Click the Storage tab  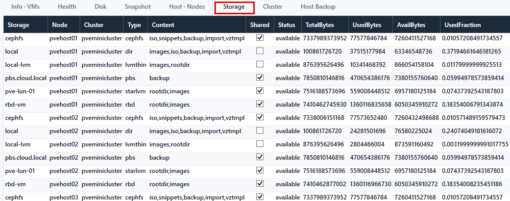click(x=234, y=7)
